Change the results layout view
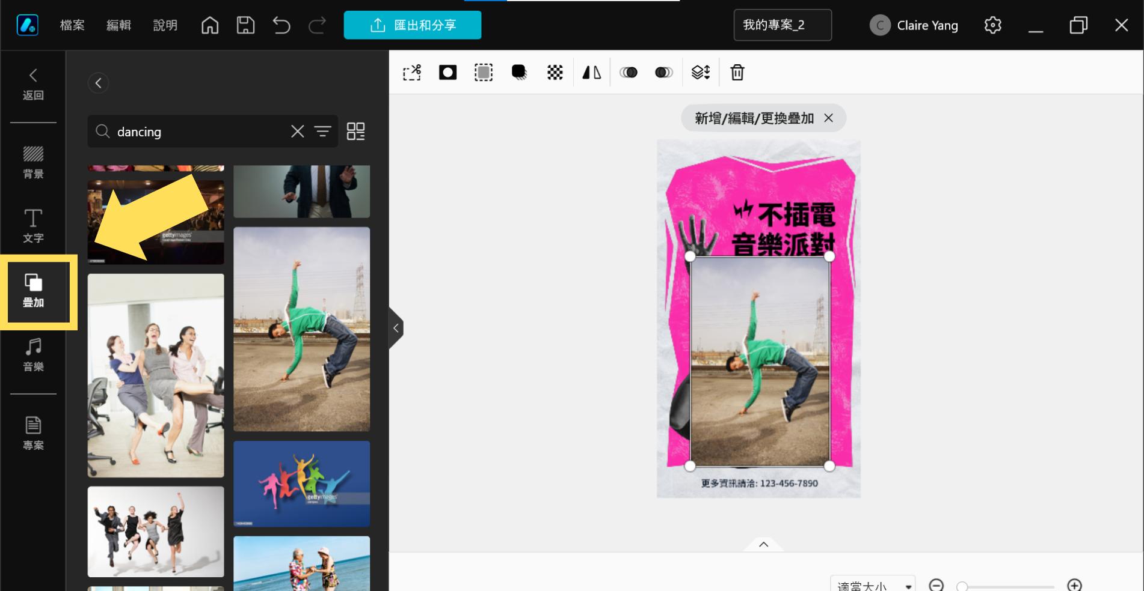This screenshot has width=1144, height=591. click(356, 132)
